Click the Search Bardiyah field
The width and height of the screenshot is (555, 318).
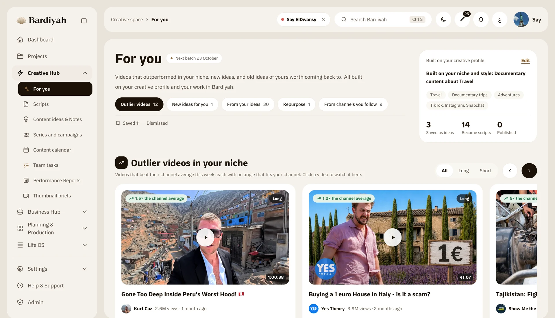[x=383, y=20]
